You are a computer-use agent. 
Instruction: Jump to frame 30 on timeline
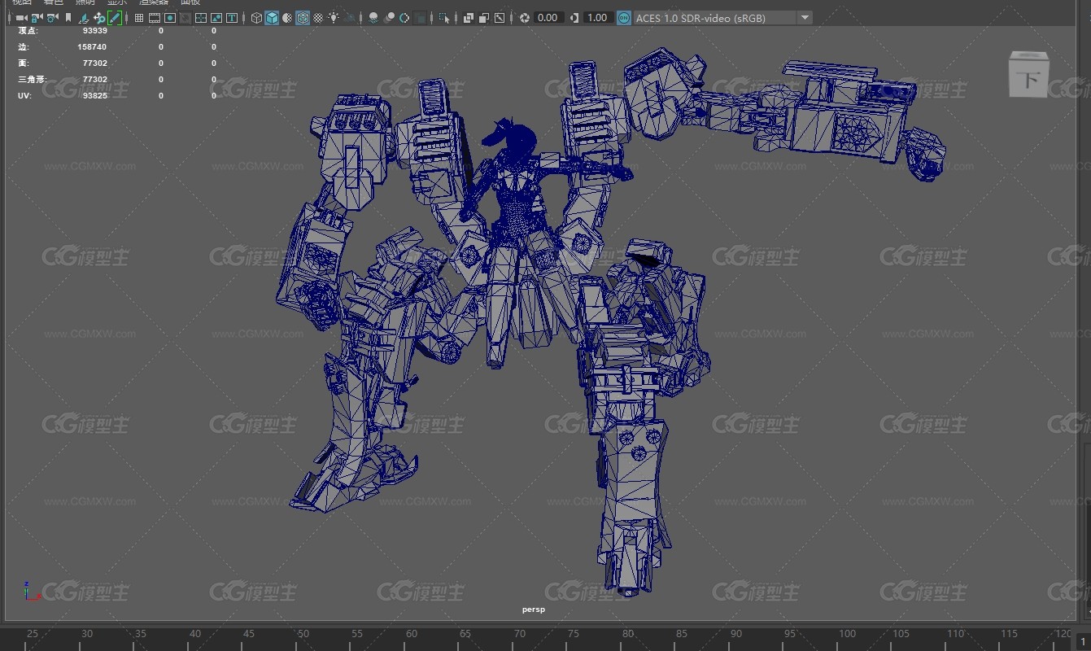coord(87,634)
